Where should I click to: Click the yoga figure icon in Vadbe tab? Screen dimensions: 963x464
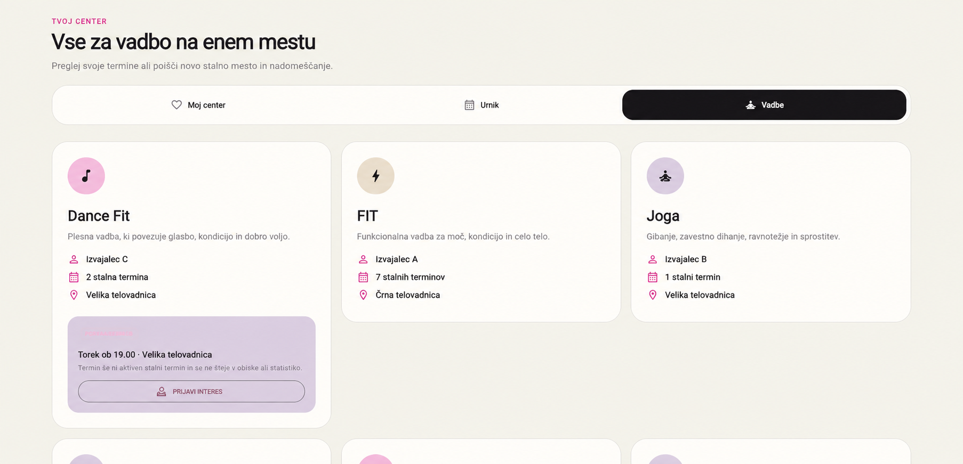[x=750, y=105]
